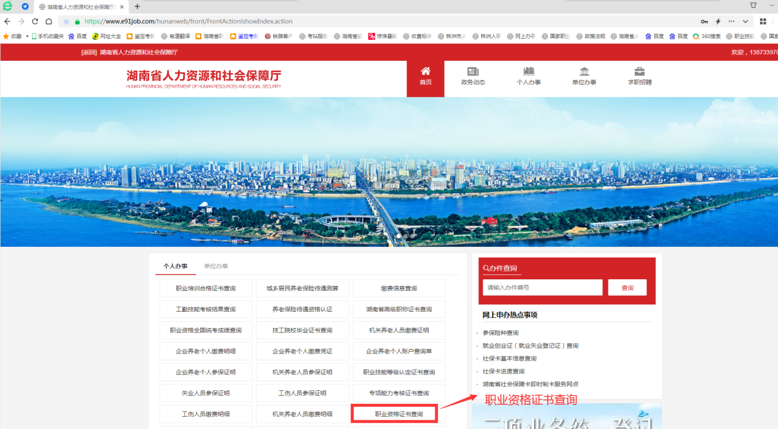Open the grid extensions icon in toolbar
The height and width of the screenshot is (429, 778).
click(763, 21)
